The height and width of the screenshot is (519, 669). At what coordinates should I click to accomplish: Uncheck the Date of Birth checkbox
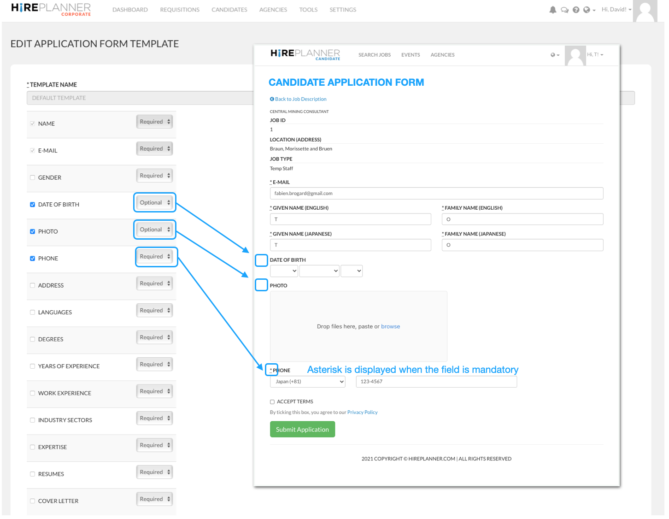click(x=32, y=205)
